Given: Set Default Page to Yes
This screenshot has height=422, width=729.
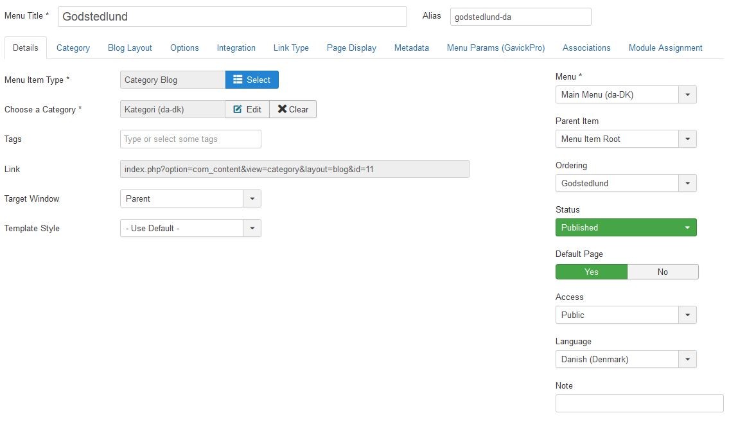Looking at the screenshot, I should (x=591, y=272).
